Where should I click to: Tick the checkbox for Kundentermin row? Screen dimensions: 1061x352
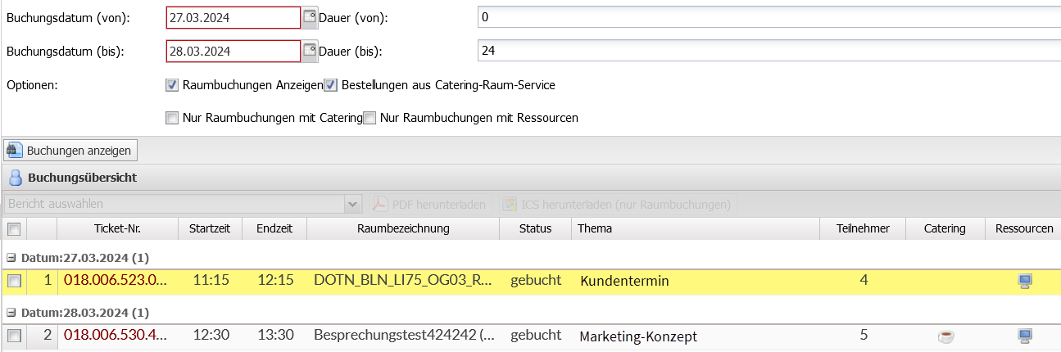(x=14, y=281)
